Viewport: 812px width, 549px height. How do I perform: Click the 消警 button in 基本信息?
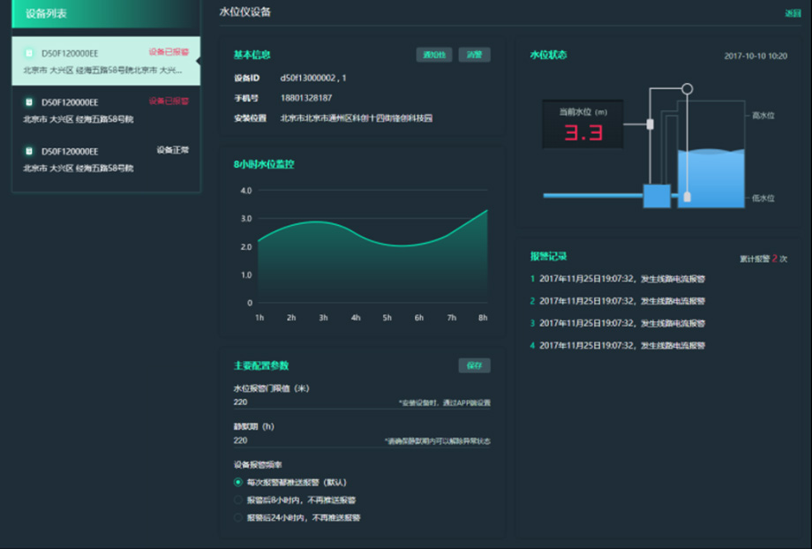[x=474, y=55]
